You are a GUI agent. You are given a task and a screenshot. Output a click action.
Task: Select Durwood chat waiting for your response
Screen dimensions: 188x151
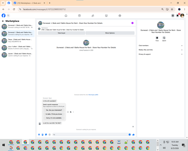pos(18,34)
